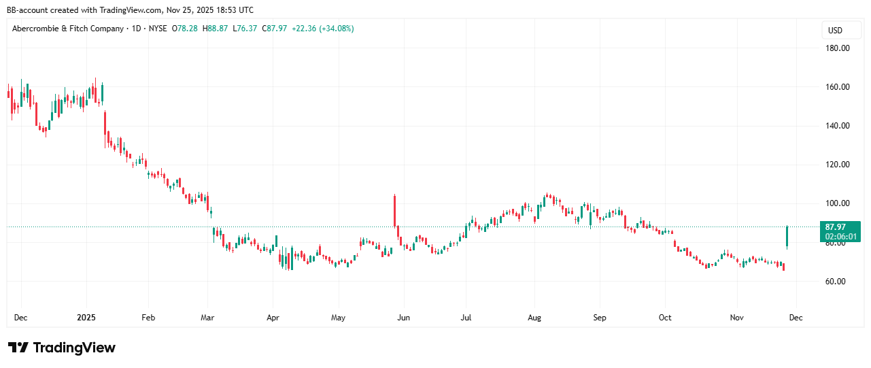Screen dimensions: 871x368
Task: Open the USD currency selector
Action: (835, 31)
